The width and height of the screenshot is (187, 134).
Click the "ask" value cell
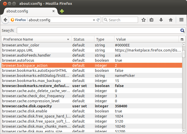(x=118, y=55)
